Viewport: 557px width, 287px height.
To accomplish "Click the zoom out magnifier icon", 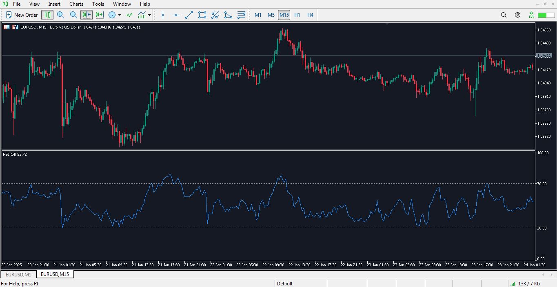I will click(x=73, y=15).
